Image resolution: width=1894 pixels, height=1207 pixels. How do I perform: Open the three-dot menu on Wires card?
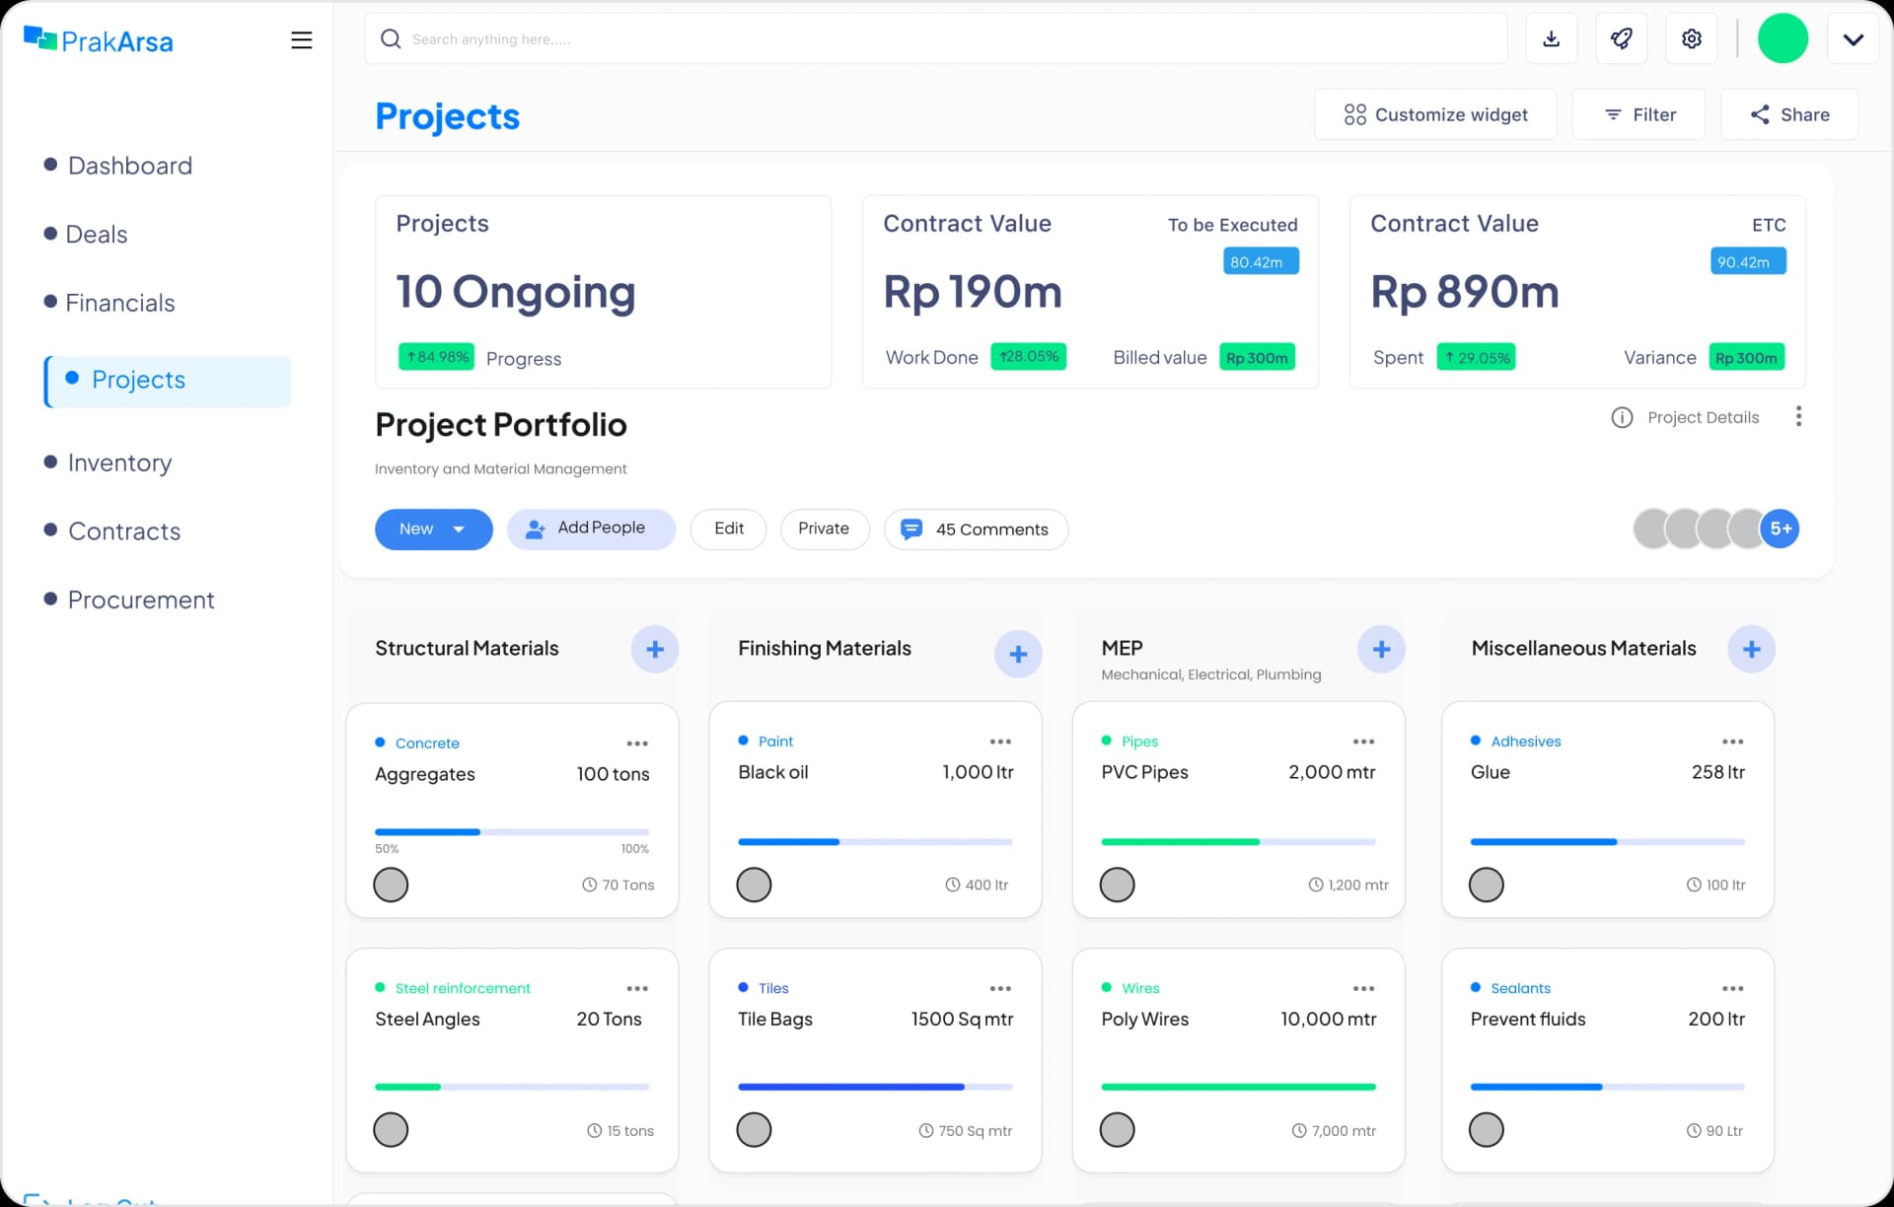point(1363,988)
